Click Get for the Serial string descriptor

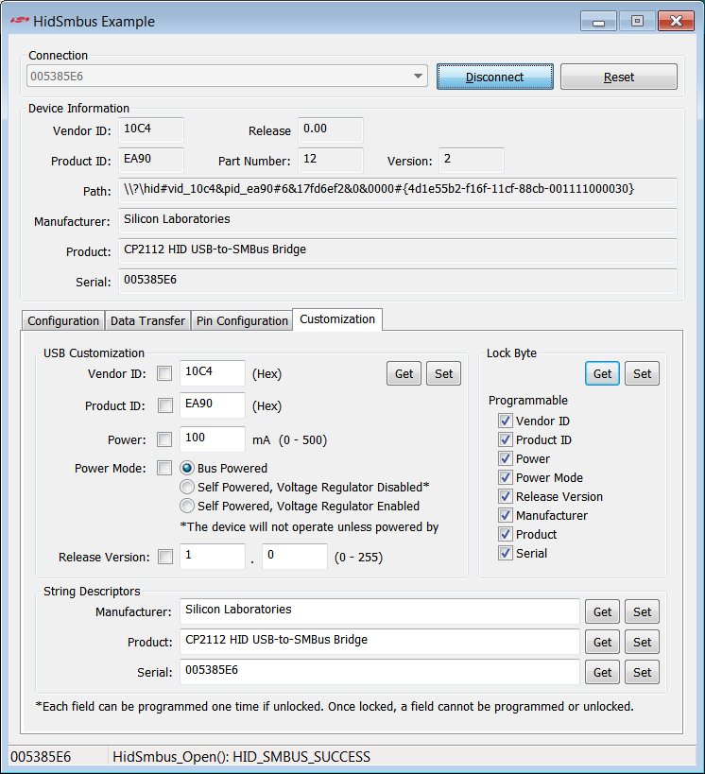pos(602,672)
